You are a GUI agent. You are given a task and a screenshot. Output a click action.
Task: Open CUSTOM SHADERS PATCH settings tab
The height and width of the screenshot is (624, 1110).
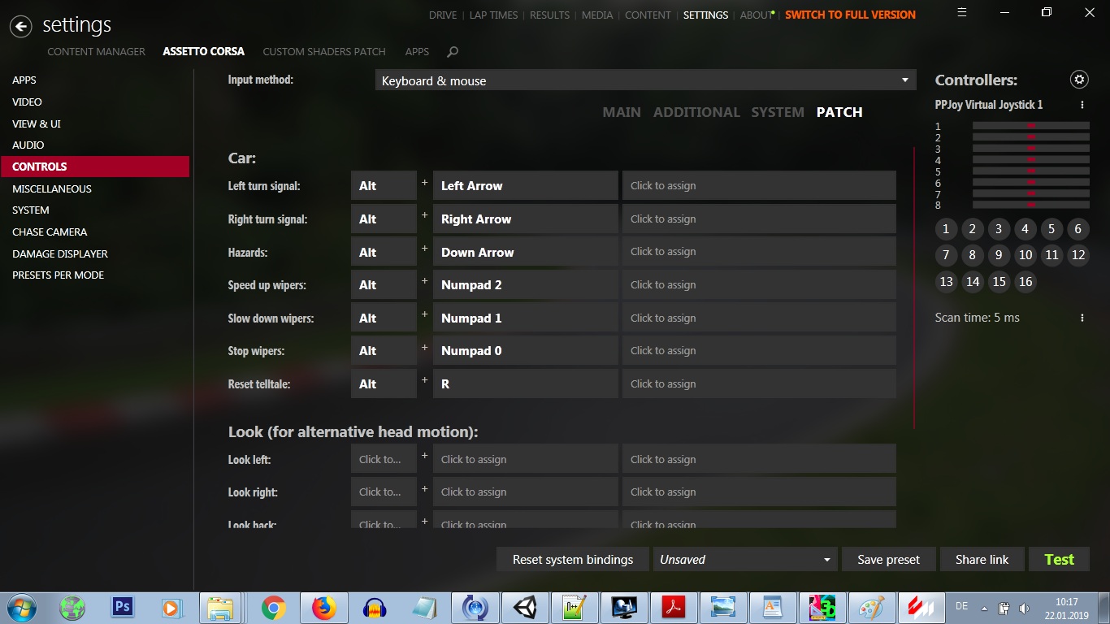pos(324,51)
